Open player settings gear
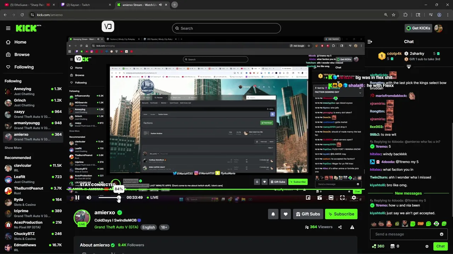453x254 pixels. click(354, 198)
